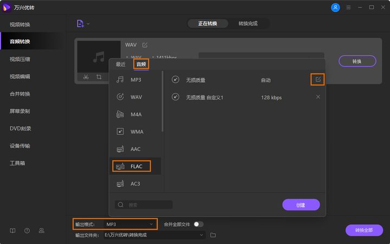
Task: Click the M4A format icon
Action: (x=120, y=114)
